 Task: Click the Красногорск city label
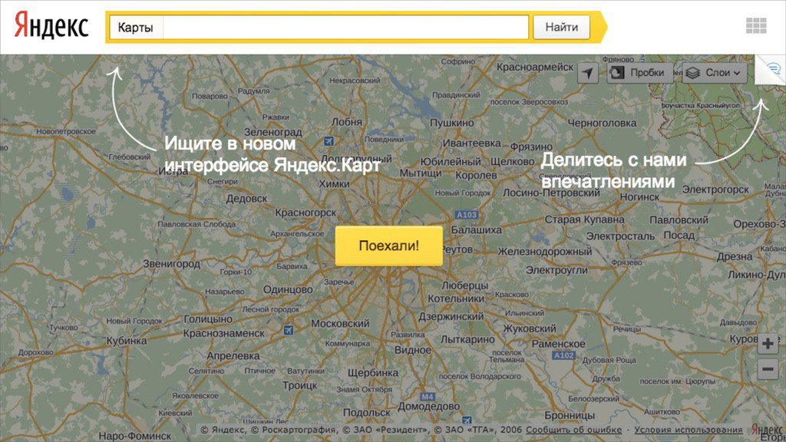(305, 213)
